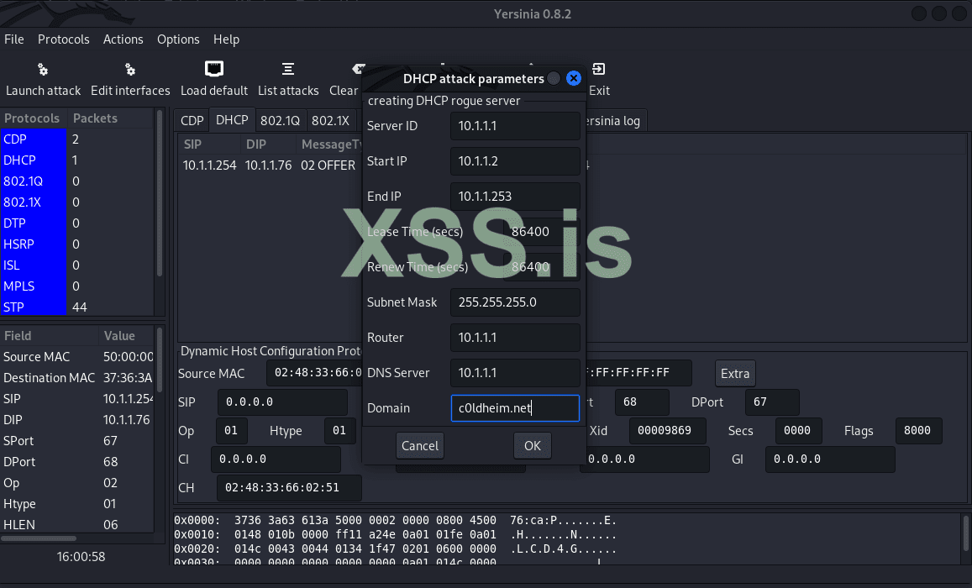Open Edit interfaces from the toolbar
Screen dimensions: 972x588
click(130, 78)
